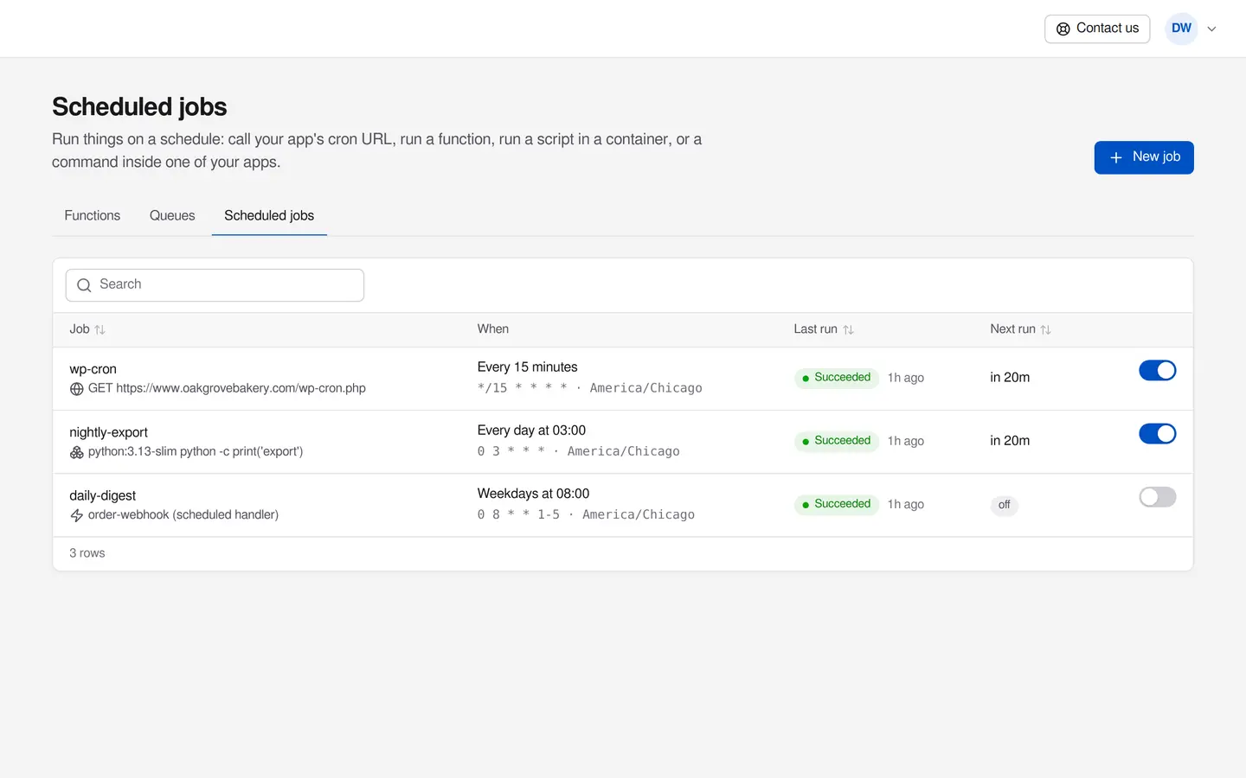1246x778 pixels.
Task: Click the When column header
Action: click(493, 329)
